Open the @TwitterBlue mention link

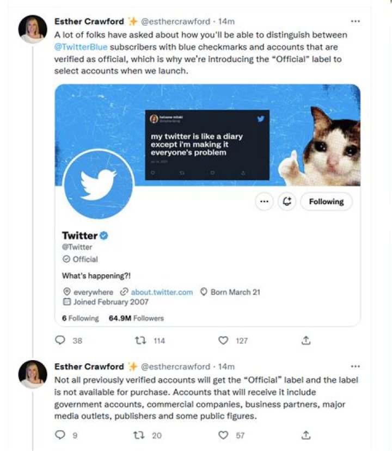(x=81, y=47)
